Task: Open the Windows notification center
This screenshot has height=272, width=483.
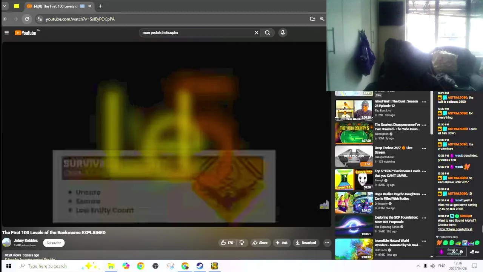Action: 475,266
